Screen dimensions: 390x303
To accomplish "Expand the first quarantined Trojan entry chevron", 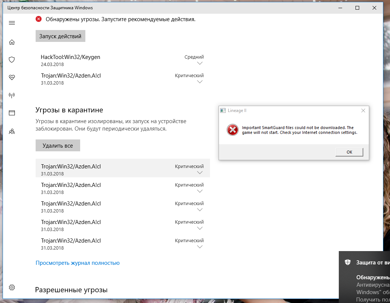I will (200, 173).
